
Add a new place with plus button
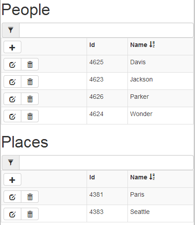coord(12,179)
